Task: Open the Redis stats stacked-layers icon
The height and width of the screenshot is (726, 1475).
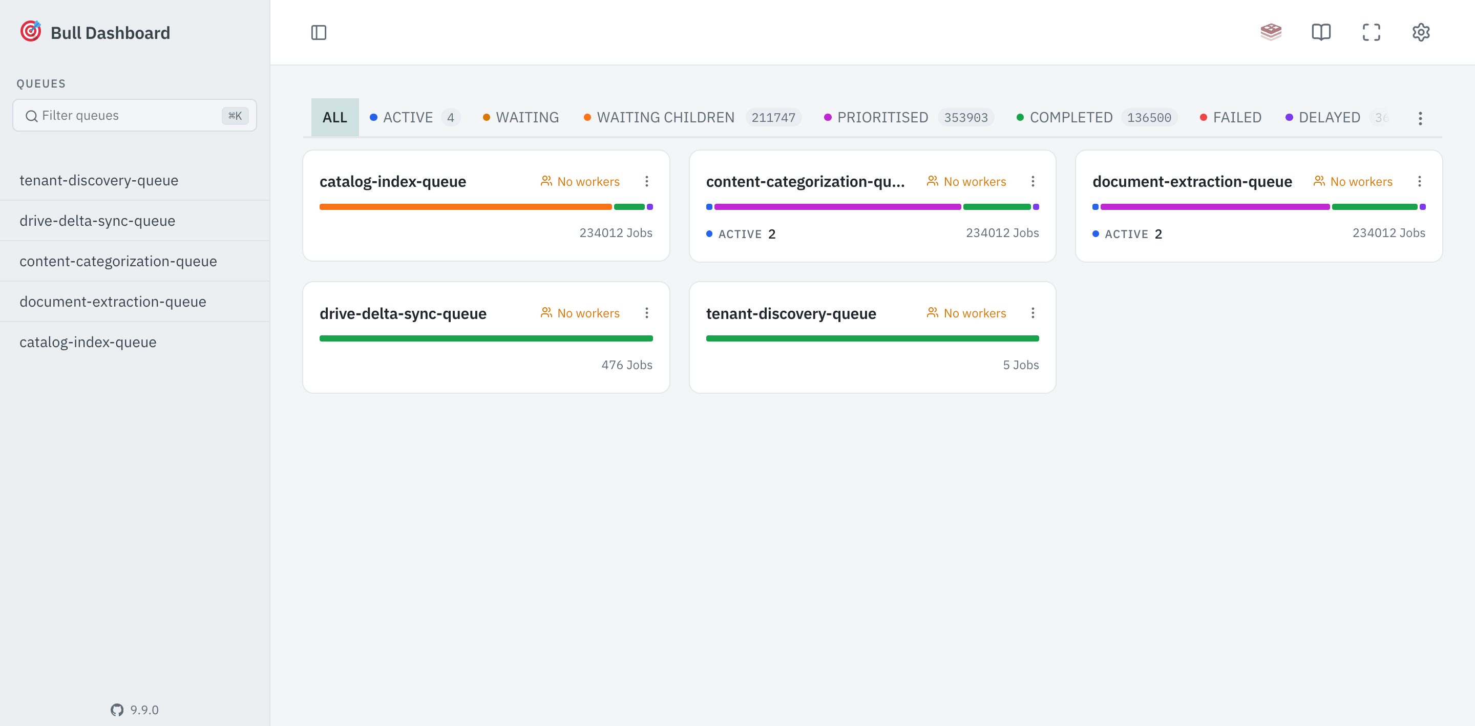Action: [x=1271, y=32]
